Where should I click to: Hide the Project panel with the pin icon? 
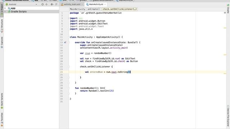[x=57, y=4]
